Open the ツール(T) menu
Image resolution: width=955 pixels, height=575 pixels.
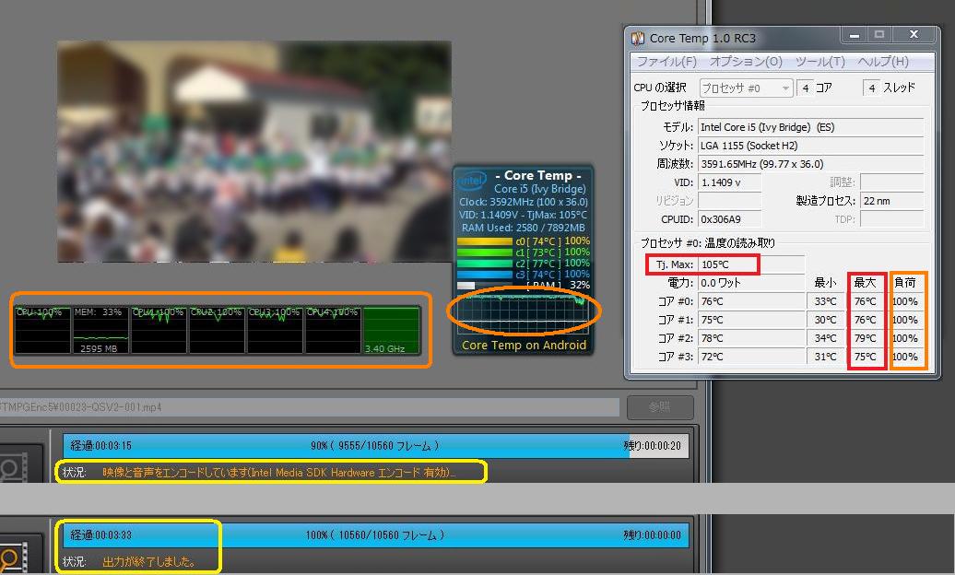(819, 62)
